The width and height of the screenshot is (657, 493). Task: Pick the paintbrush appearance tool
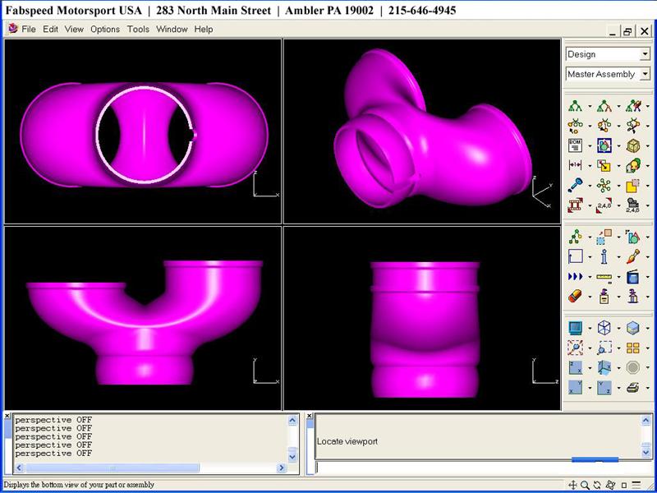tap(632, 257)
